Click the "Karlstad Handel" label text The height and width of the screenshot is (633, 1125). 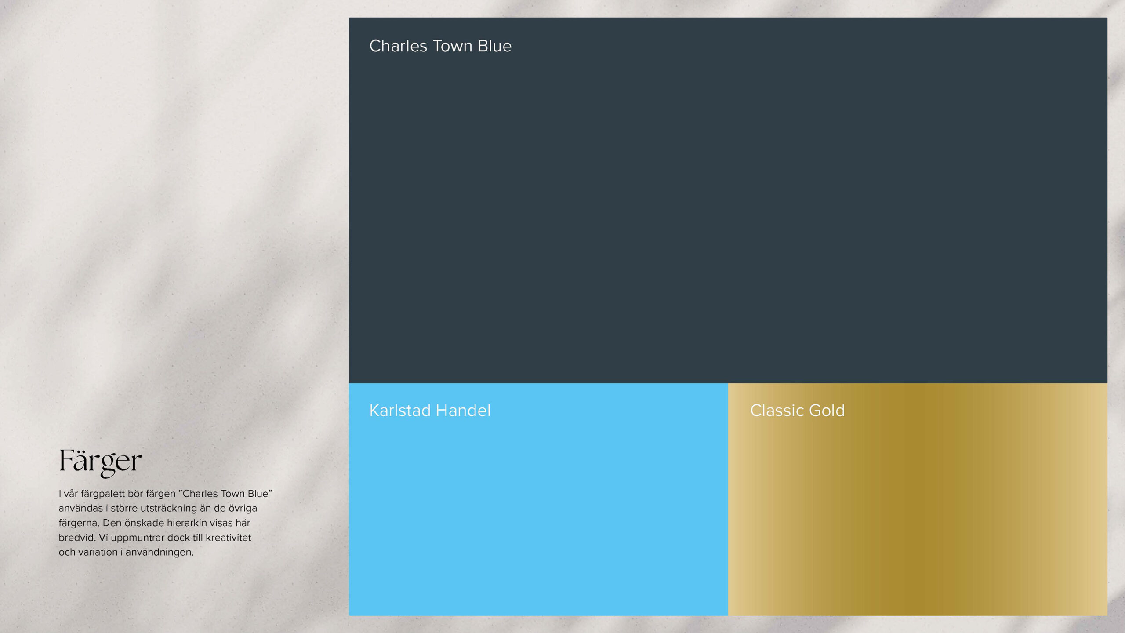click(x=430, y=411)
